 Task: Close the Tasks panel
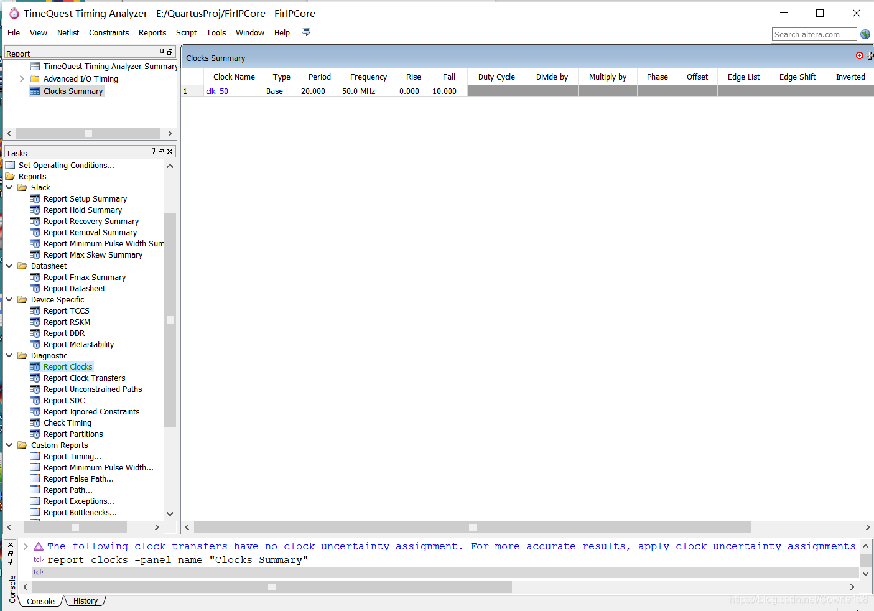(170, 151)
